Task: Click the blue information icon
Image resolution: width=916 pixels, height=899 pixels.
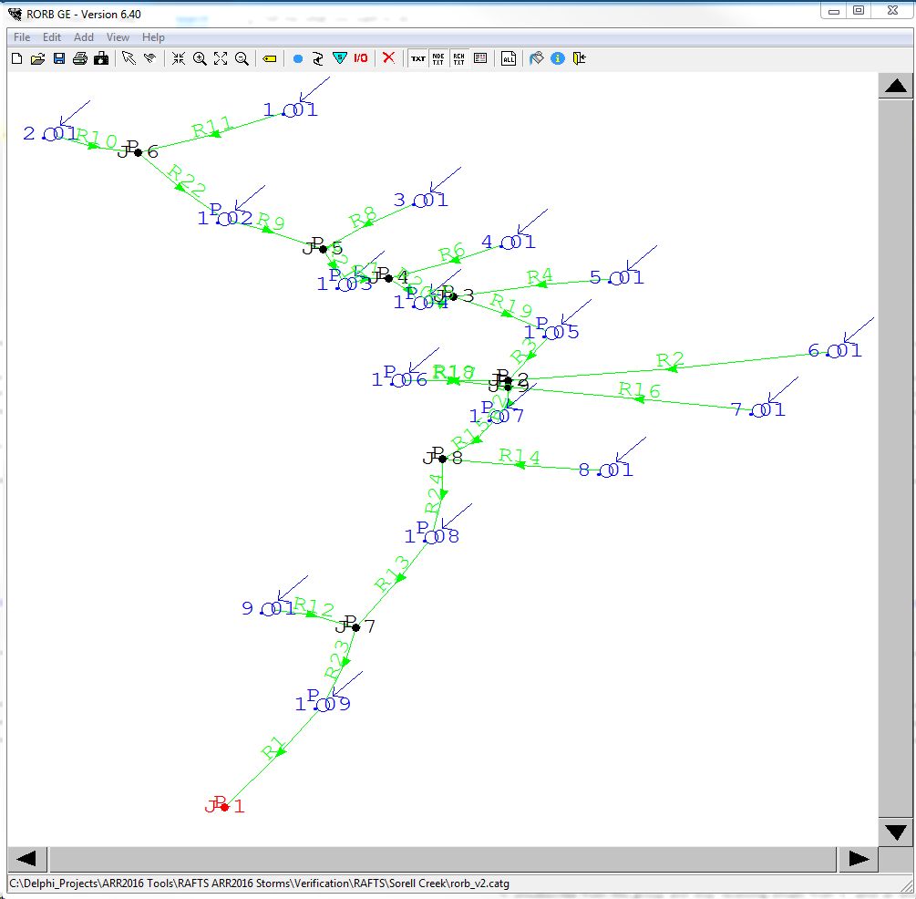Action: [x=557, y=58]
